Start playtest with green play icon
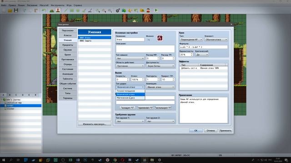 (x=156, y=10)
